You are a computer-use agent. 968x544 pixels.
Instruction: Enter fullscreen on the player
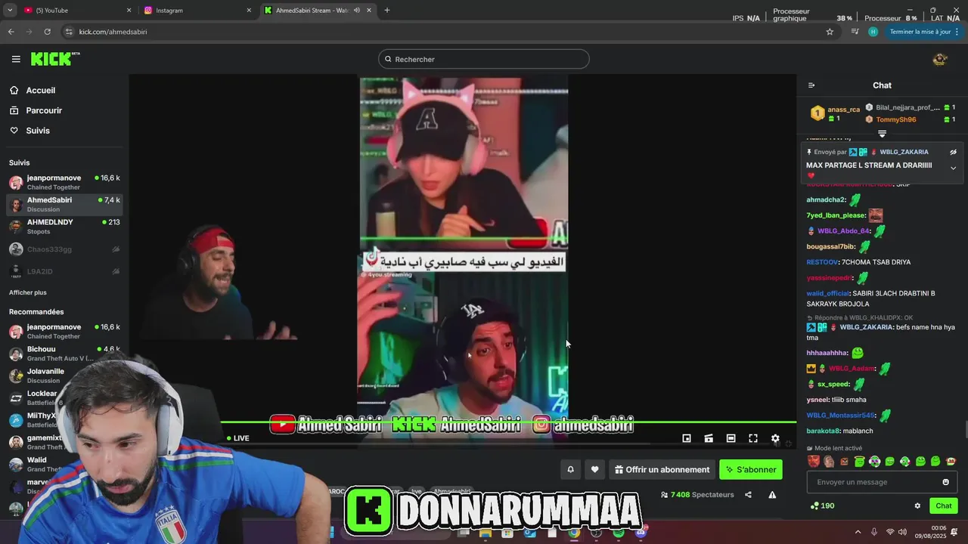753,438
